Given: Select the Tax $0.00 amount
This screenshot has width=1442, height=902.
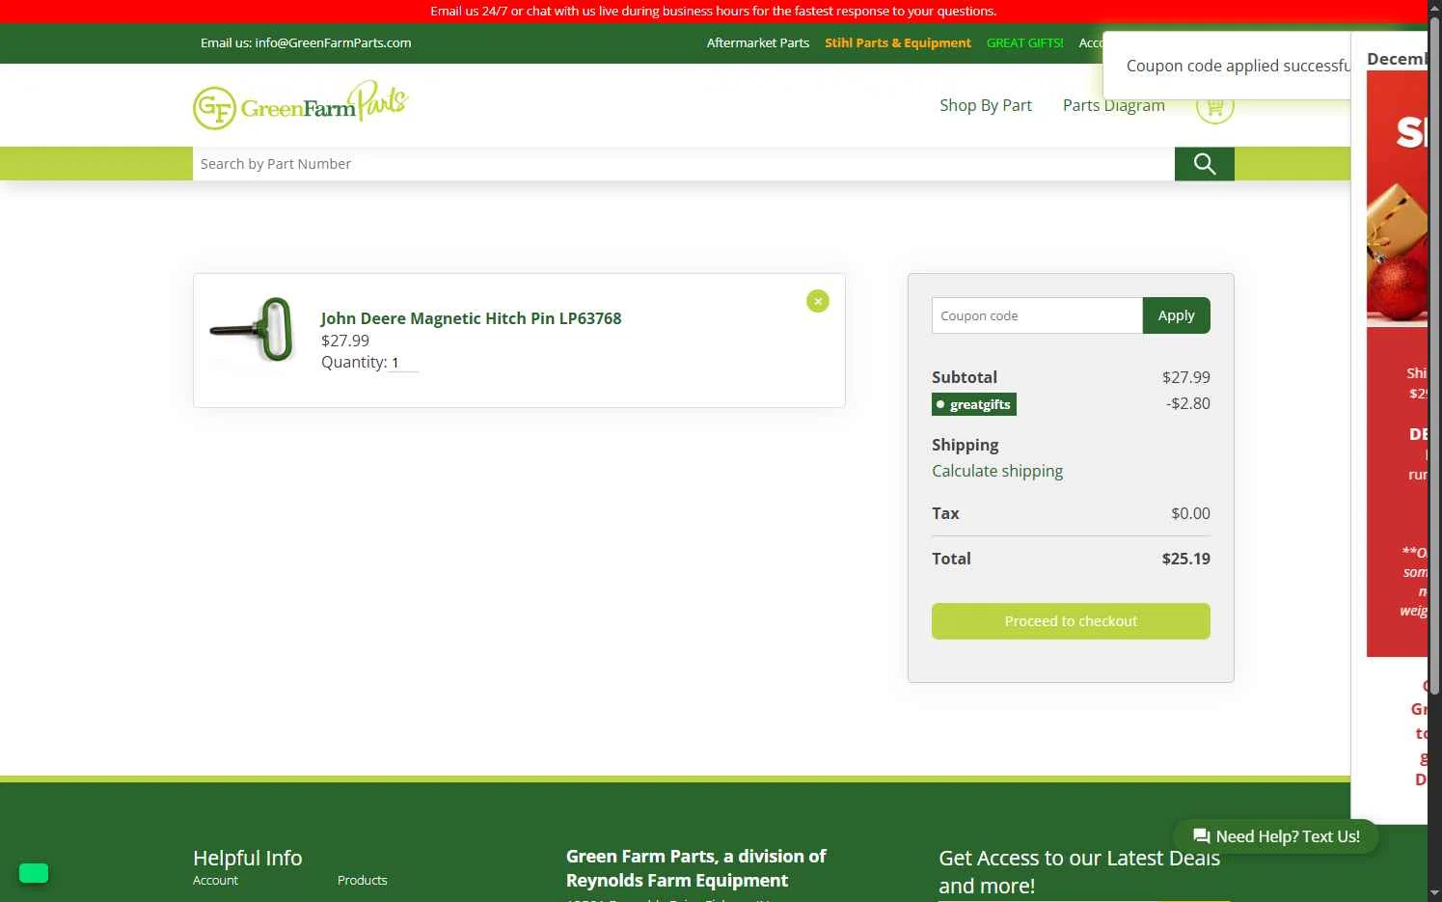Looking at the screenshot, I should [1190, 513].
